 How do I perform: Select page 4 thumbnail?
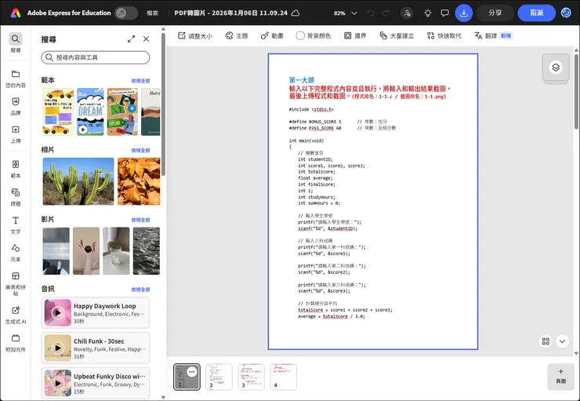284,377
